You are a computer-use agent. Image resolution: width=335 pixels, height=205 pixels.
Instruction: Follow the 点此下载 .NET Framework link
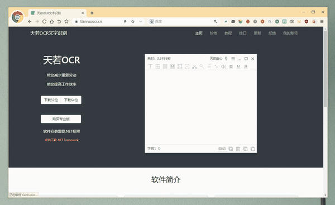click(x=61, y=140)
